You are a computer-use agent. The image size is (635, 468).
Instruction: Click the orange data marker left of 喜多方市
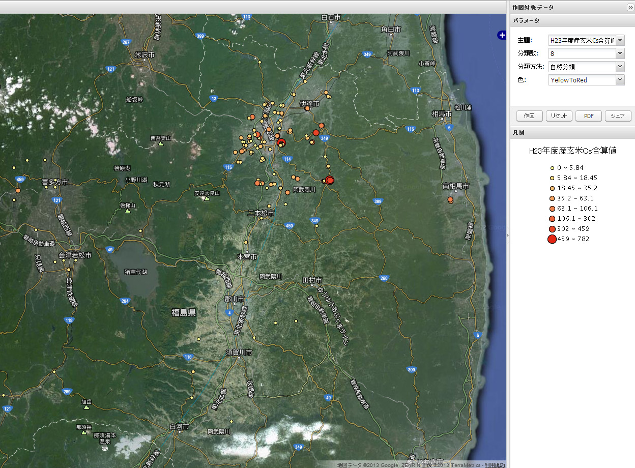(x=18, y=191)
